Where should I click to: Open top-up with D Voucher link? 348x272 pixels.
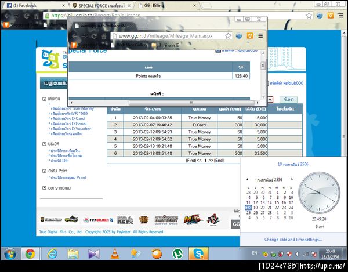(x=71, y=129)
